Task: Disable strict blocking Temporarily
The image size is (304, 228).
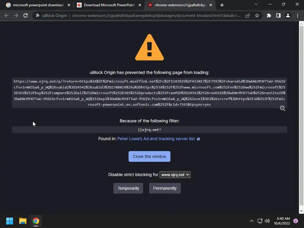Action: pos(128,188)
